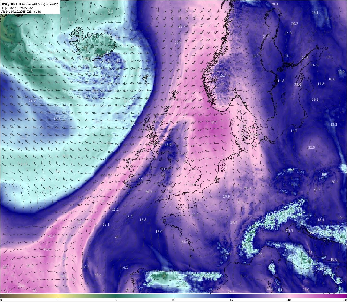Click the 15.2 value in the Atlantic
Screen dimensions: 347x302
pyautogui.click(x=115, y=209)
